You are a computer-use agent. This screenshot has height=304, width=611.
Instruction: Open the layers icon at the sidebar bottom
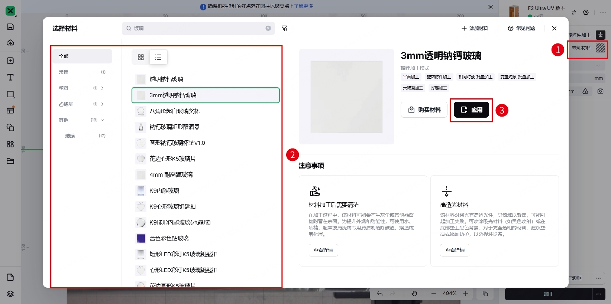pyautogui.click(x=10, y=294)
